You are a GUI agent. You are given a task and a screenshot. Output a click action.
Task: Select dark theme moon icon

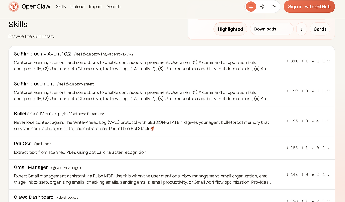(274, 6)
